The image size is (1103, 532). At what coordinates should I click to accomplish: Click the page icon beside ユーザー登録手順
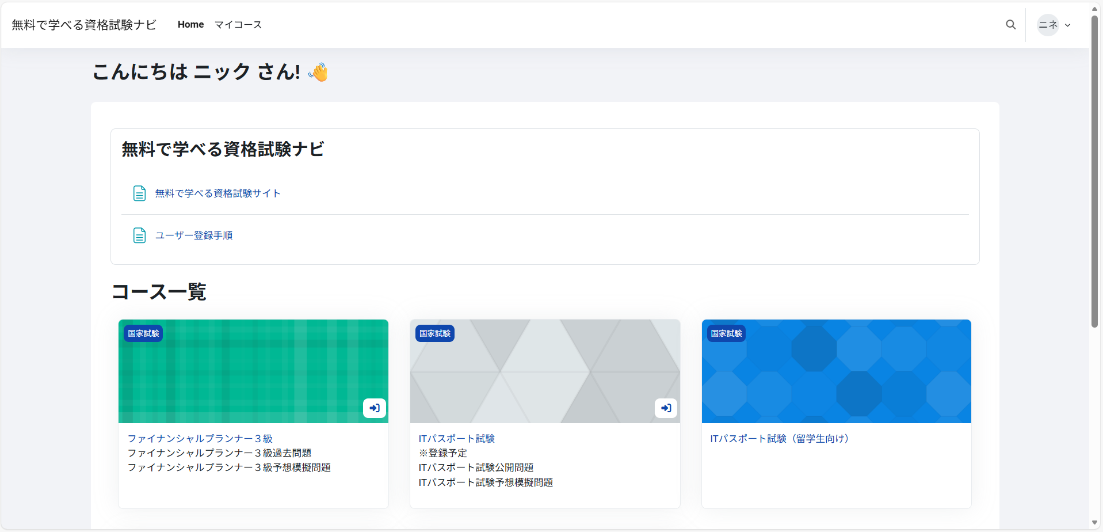point(139,235)
